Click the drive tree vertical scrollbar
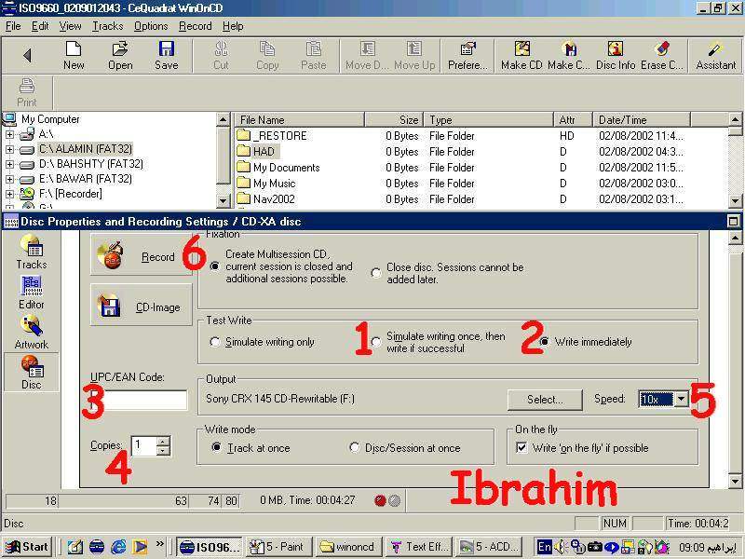Screen dimensions: 745x559 pyautogui.click(x=223, y=160)
